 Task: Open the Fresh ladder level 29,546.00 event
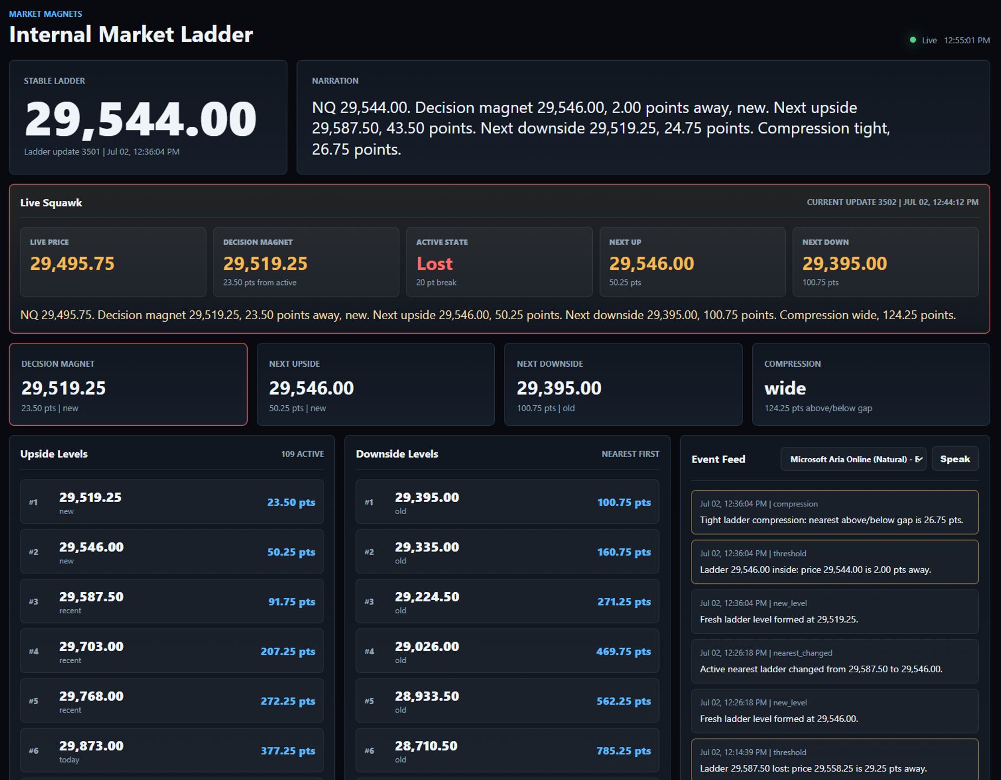pos(835,711)
